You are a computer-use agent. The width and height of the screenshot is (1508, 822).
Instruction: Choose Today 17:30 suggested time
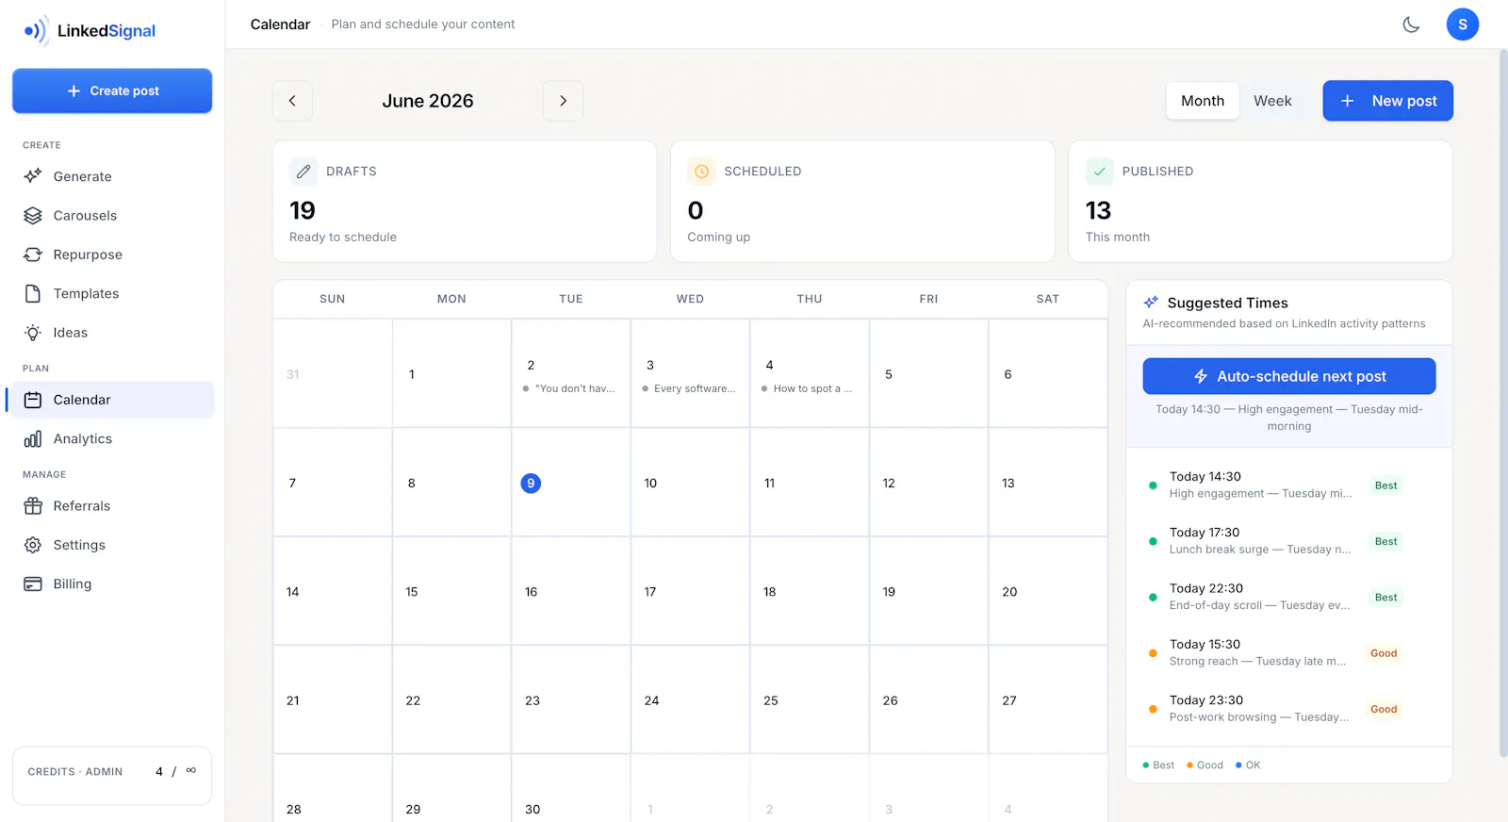pyautogui.click(x=1288, y=541)
